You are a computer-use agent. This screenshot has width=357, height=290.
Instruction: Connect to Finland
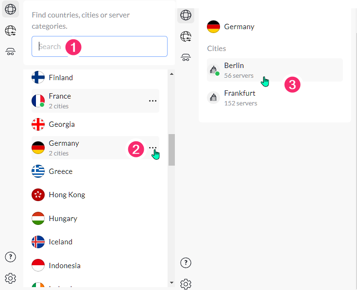coord(61,78)
